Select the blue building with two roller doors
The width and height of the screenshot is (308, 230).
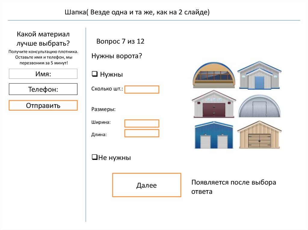[x=214, y=135]
